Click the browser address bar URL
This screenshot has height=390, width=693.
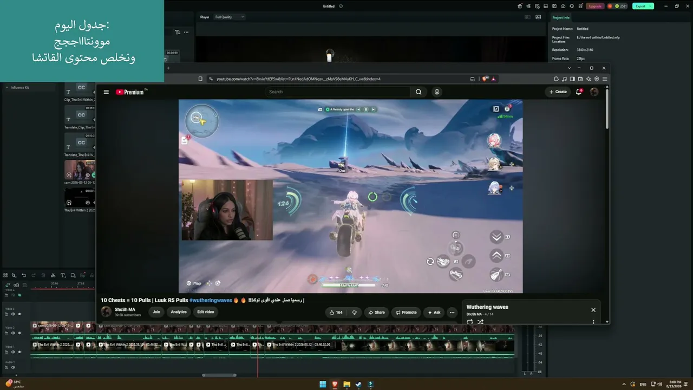298,79
